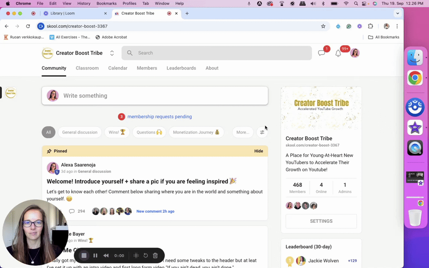Click the 468 Members count
429x268 pixels.
point(297,188)
